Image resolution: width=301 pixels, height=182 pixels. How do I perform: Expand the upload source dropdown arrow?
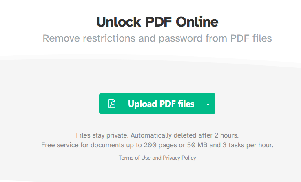[x=208, y=104]
